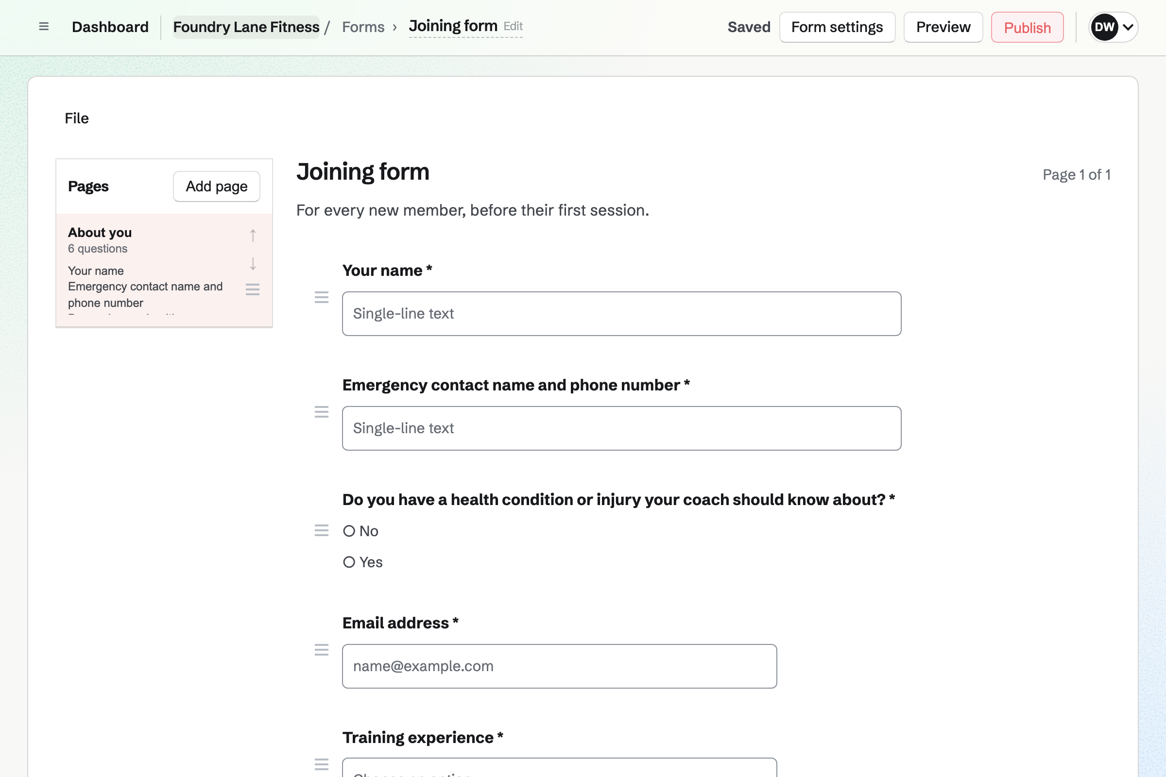Open the File menu
1166x777 pixels.
click(77, 118)
